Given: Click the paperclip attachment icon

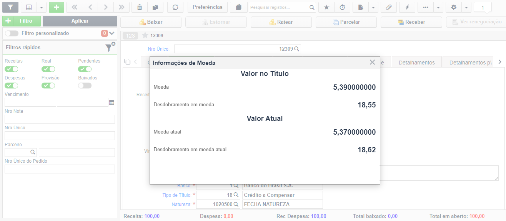Looking at the screenshot, I should pyautogui.click(x=389, y=7).
